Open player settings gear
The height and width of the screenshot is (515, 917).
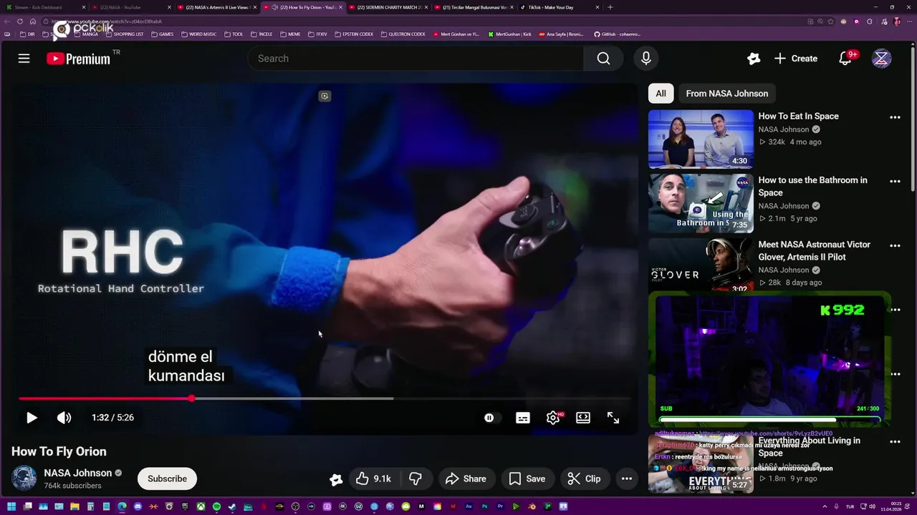point(553,418)
